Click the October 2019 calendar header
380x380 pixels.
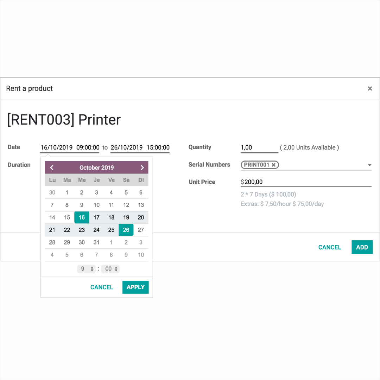pyautogui.click(x=96, y=167)
